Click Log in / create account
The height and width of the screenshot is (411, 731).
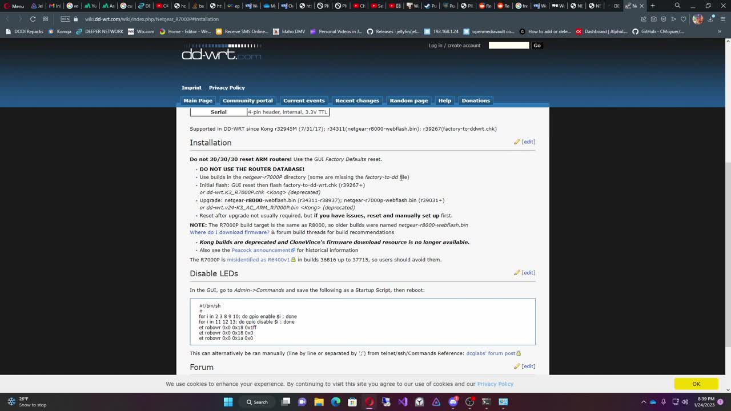[455, 45]
